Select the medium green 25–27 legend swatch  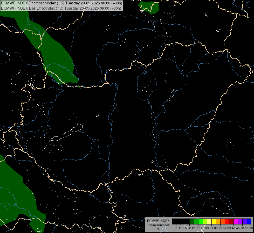pos(196,221)
